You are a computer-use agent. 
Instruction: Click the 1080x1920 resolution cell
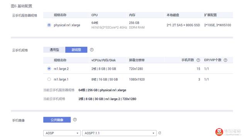tap(137, 79)
